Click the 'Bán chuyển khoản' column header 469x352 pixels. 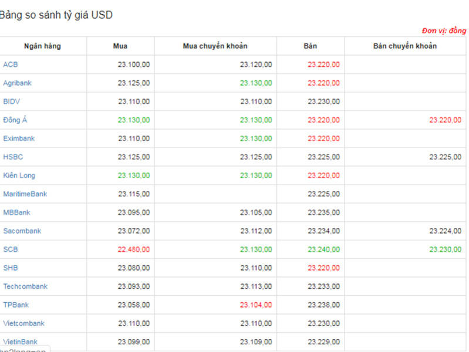pyautogui.click(x=404, y=46)
